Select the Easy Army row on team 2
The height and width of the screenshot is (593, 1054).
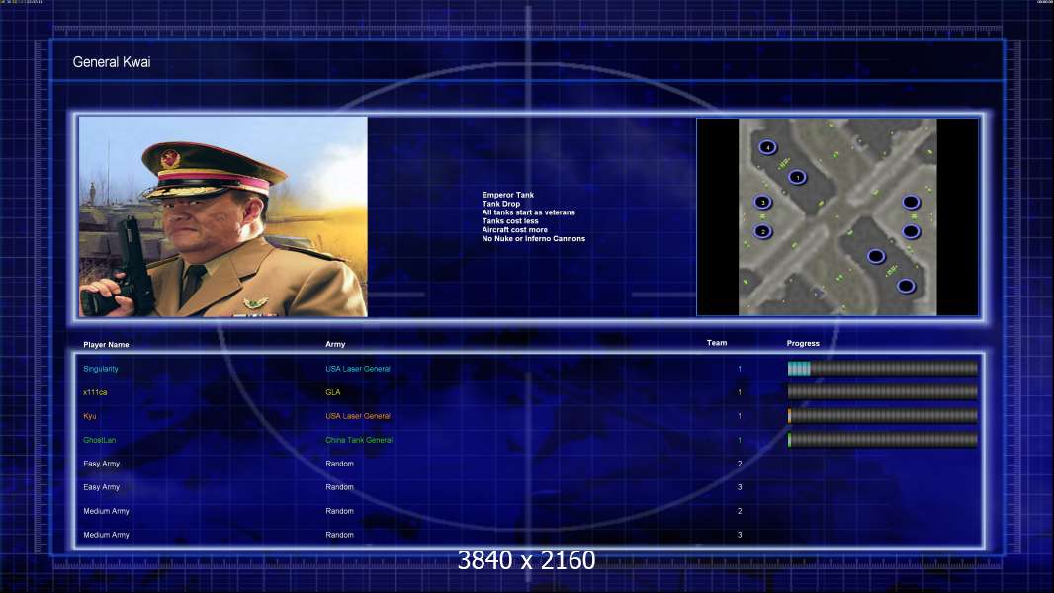point(528,464)
